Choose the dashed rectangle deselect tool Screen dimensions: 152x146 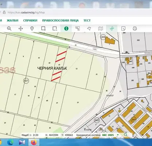55,28
